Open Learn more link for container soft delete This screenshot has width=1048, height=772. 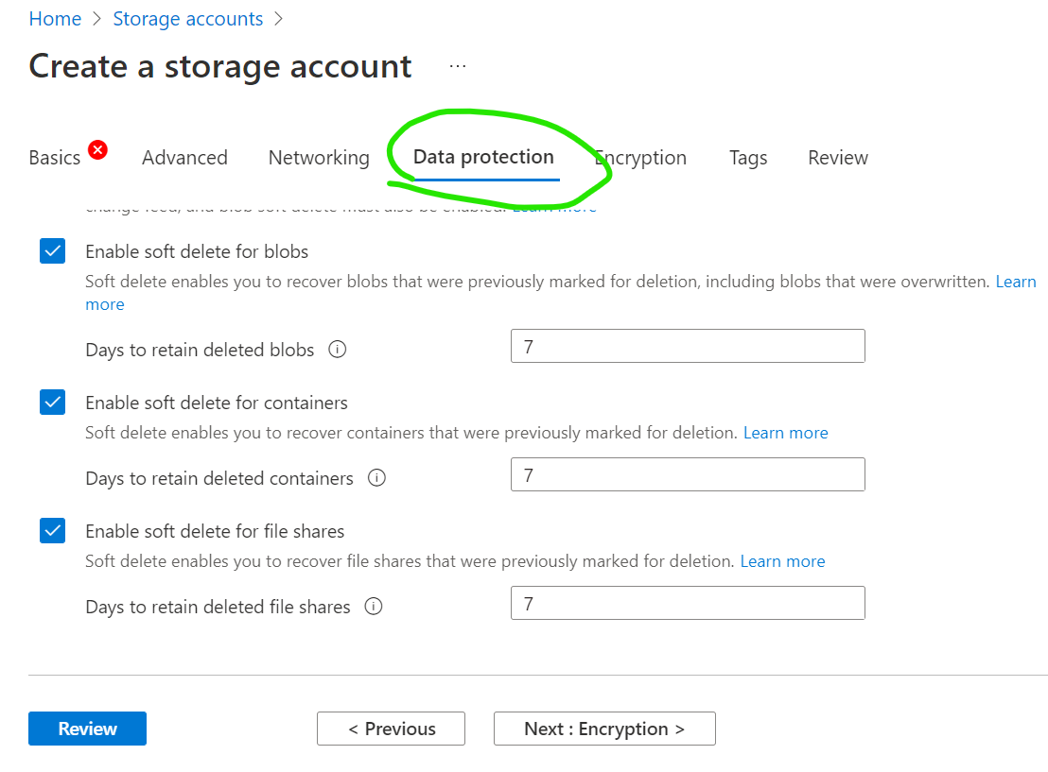pyautogui.click(x=786, y=433)
